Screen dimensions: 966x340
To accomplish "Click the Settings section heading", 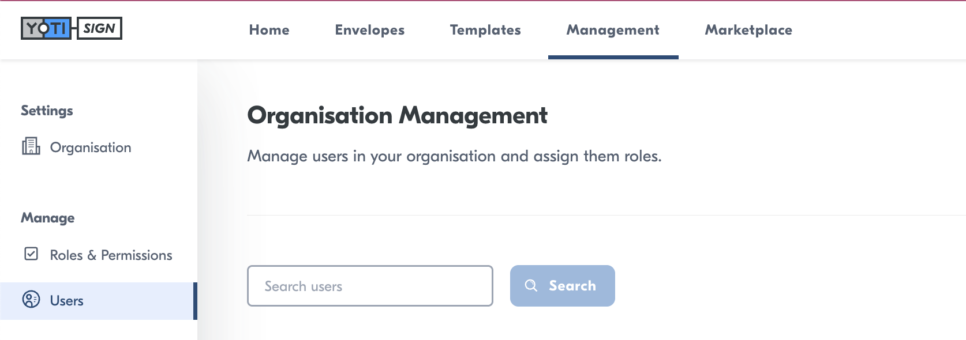I will [47, 111].
